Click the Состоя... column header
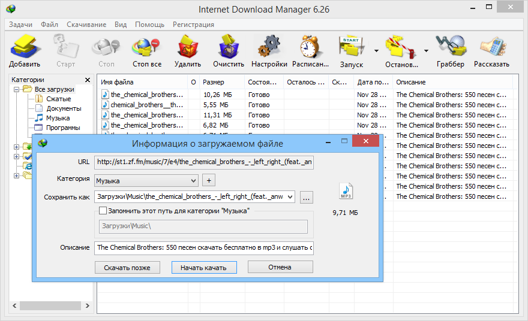This screenshot has width=528, height=321. pos(264,82)
